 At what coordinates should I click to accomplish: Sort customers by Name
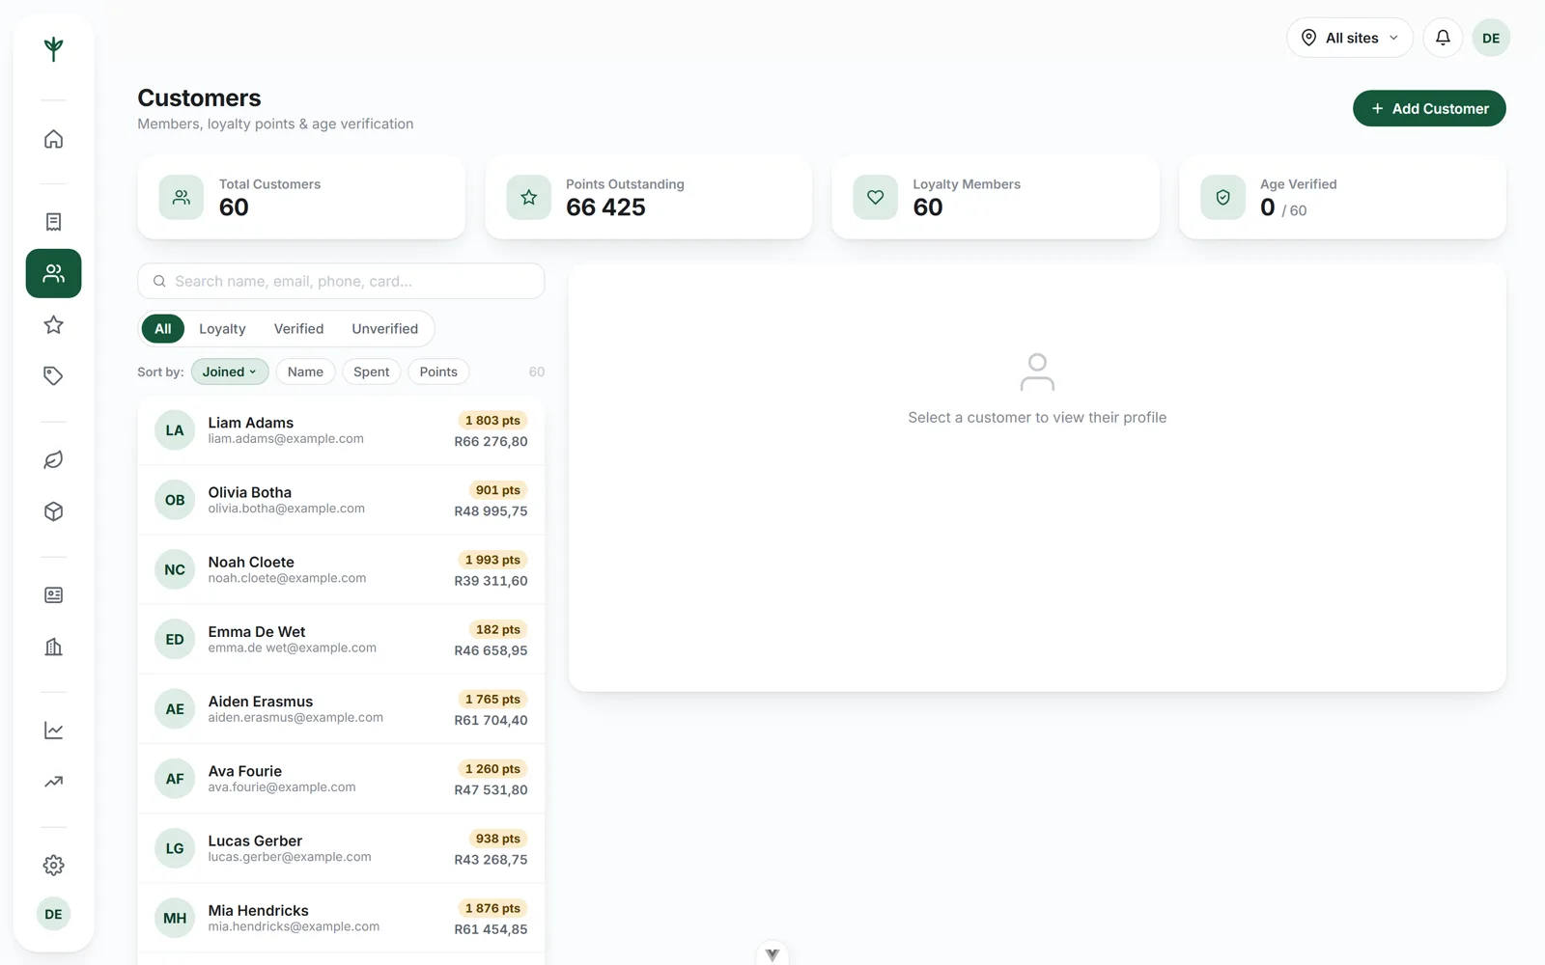click(x=305, y=372)
